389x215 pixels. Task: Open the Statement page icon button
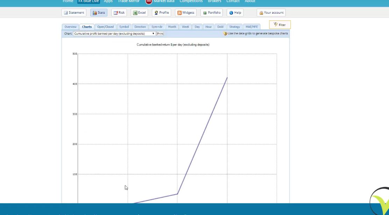tap(74, 13)
